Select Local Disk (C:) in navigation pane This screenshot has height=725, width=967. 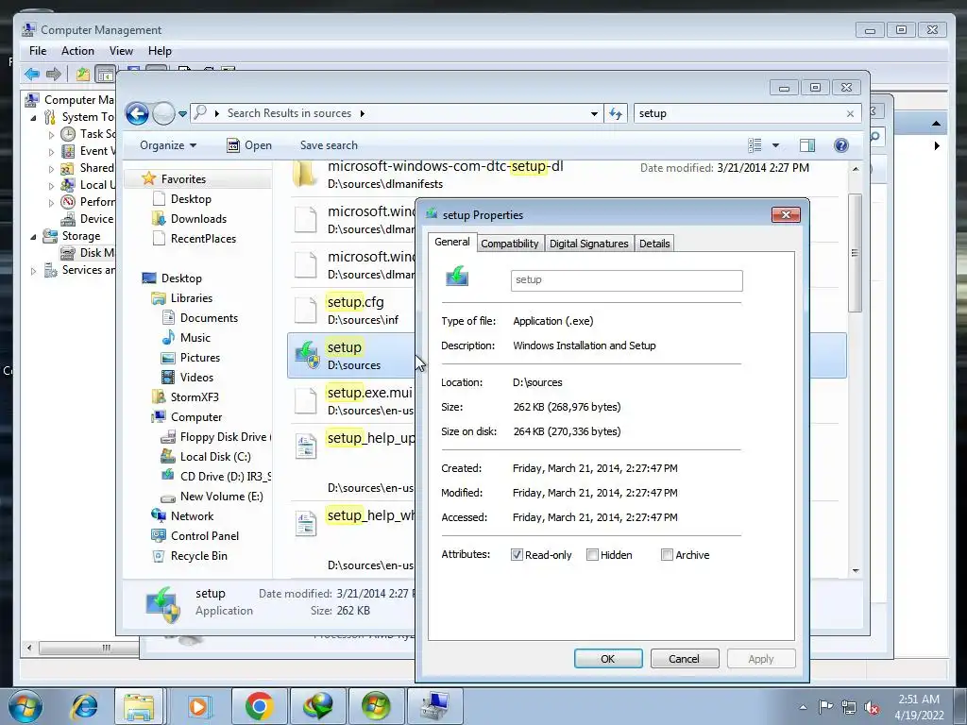click(x=215, y=457)
